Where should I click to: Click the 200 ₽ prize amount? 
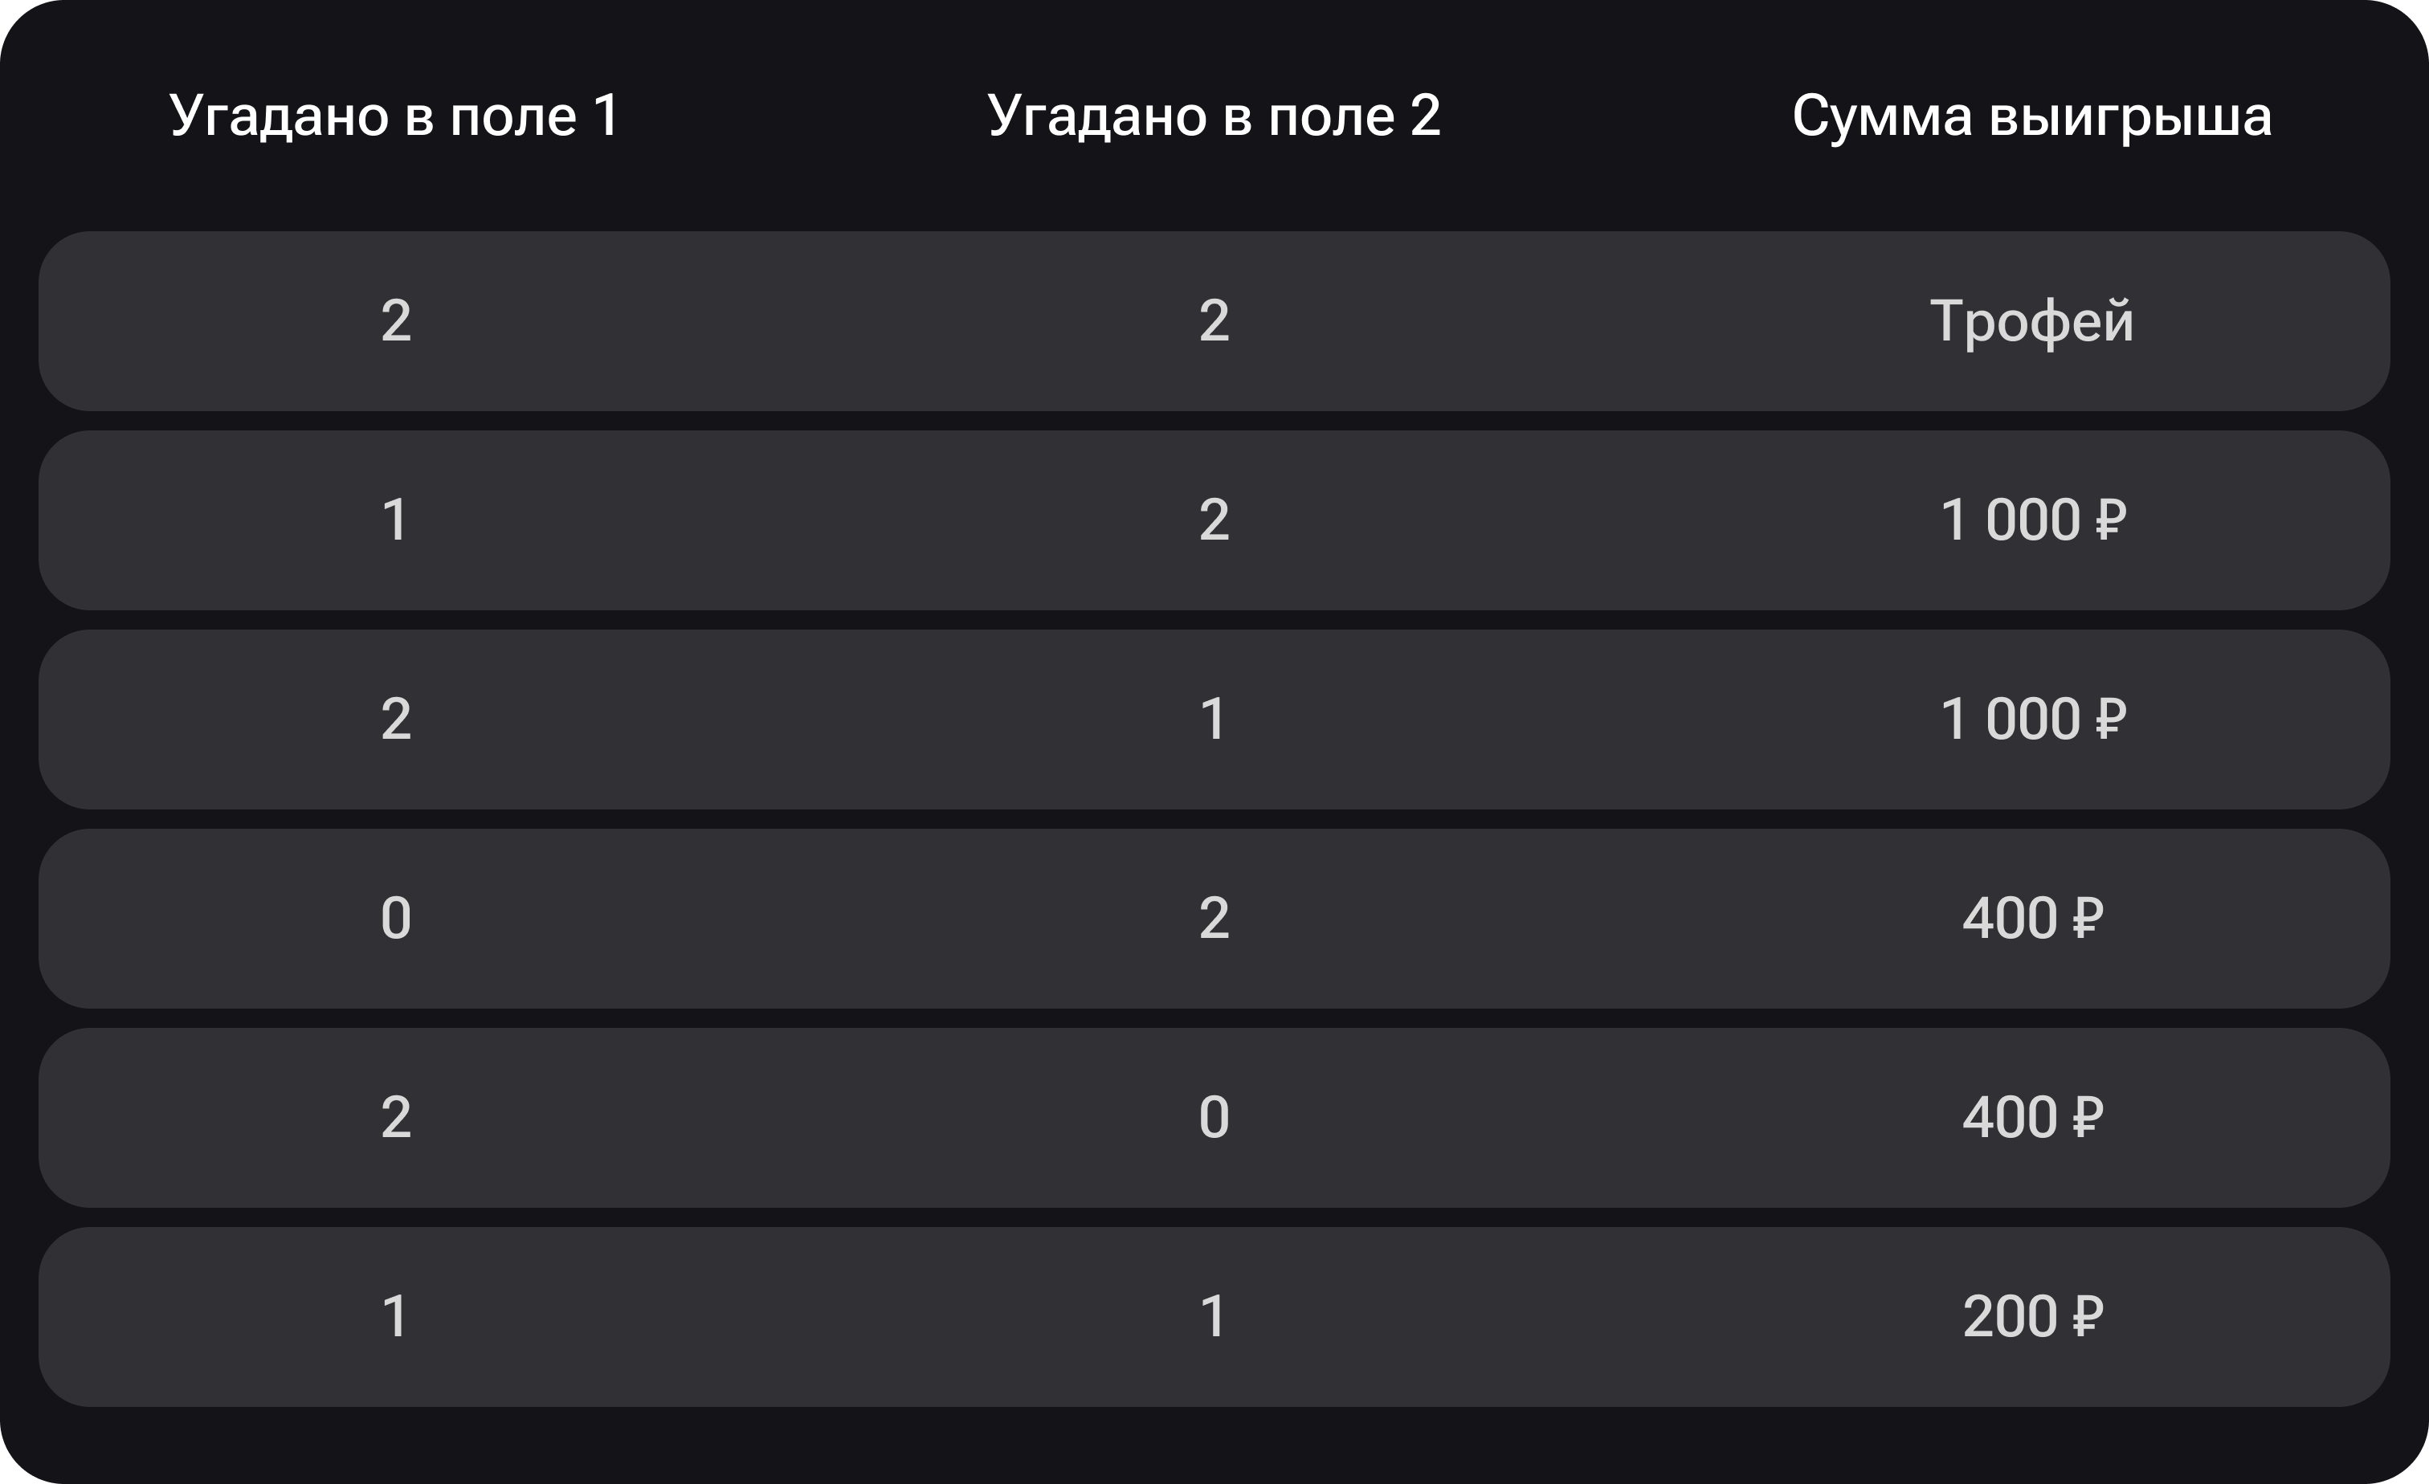coord(2031,1316)
